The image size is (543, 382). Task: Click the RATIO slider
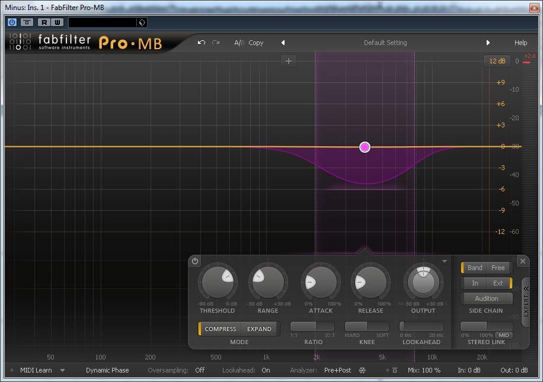[x=312, y=326]
